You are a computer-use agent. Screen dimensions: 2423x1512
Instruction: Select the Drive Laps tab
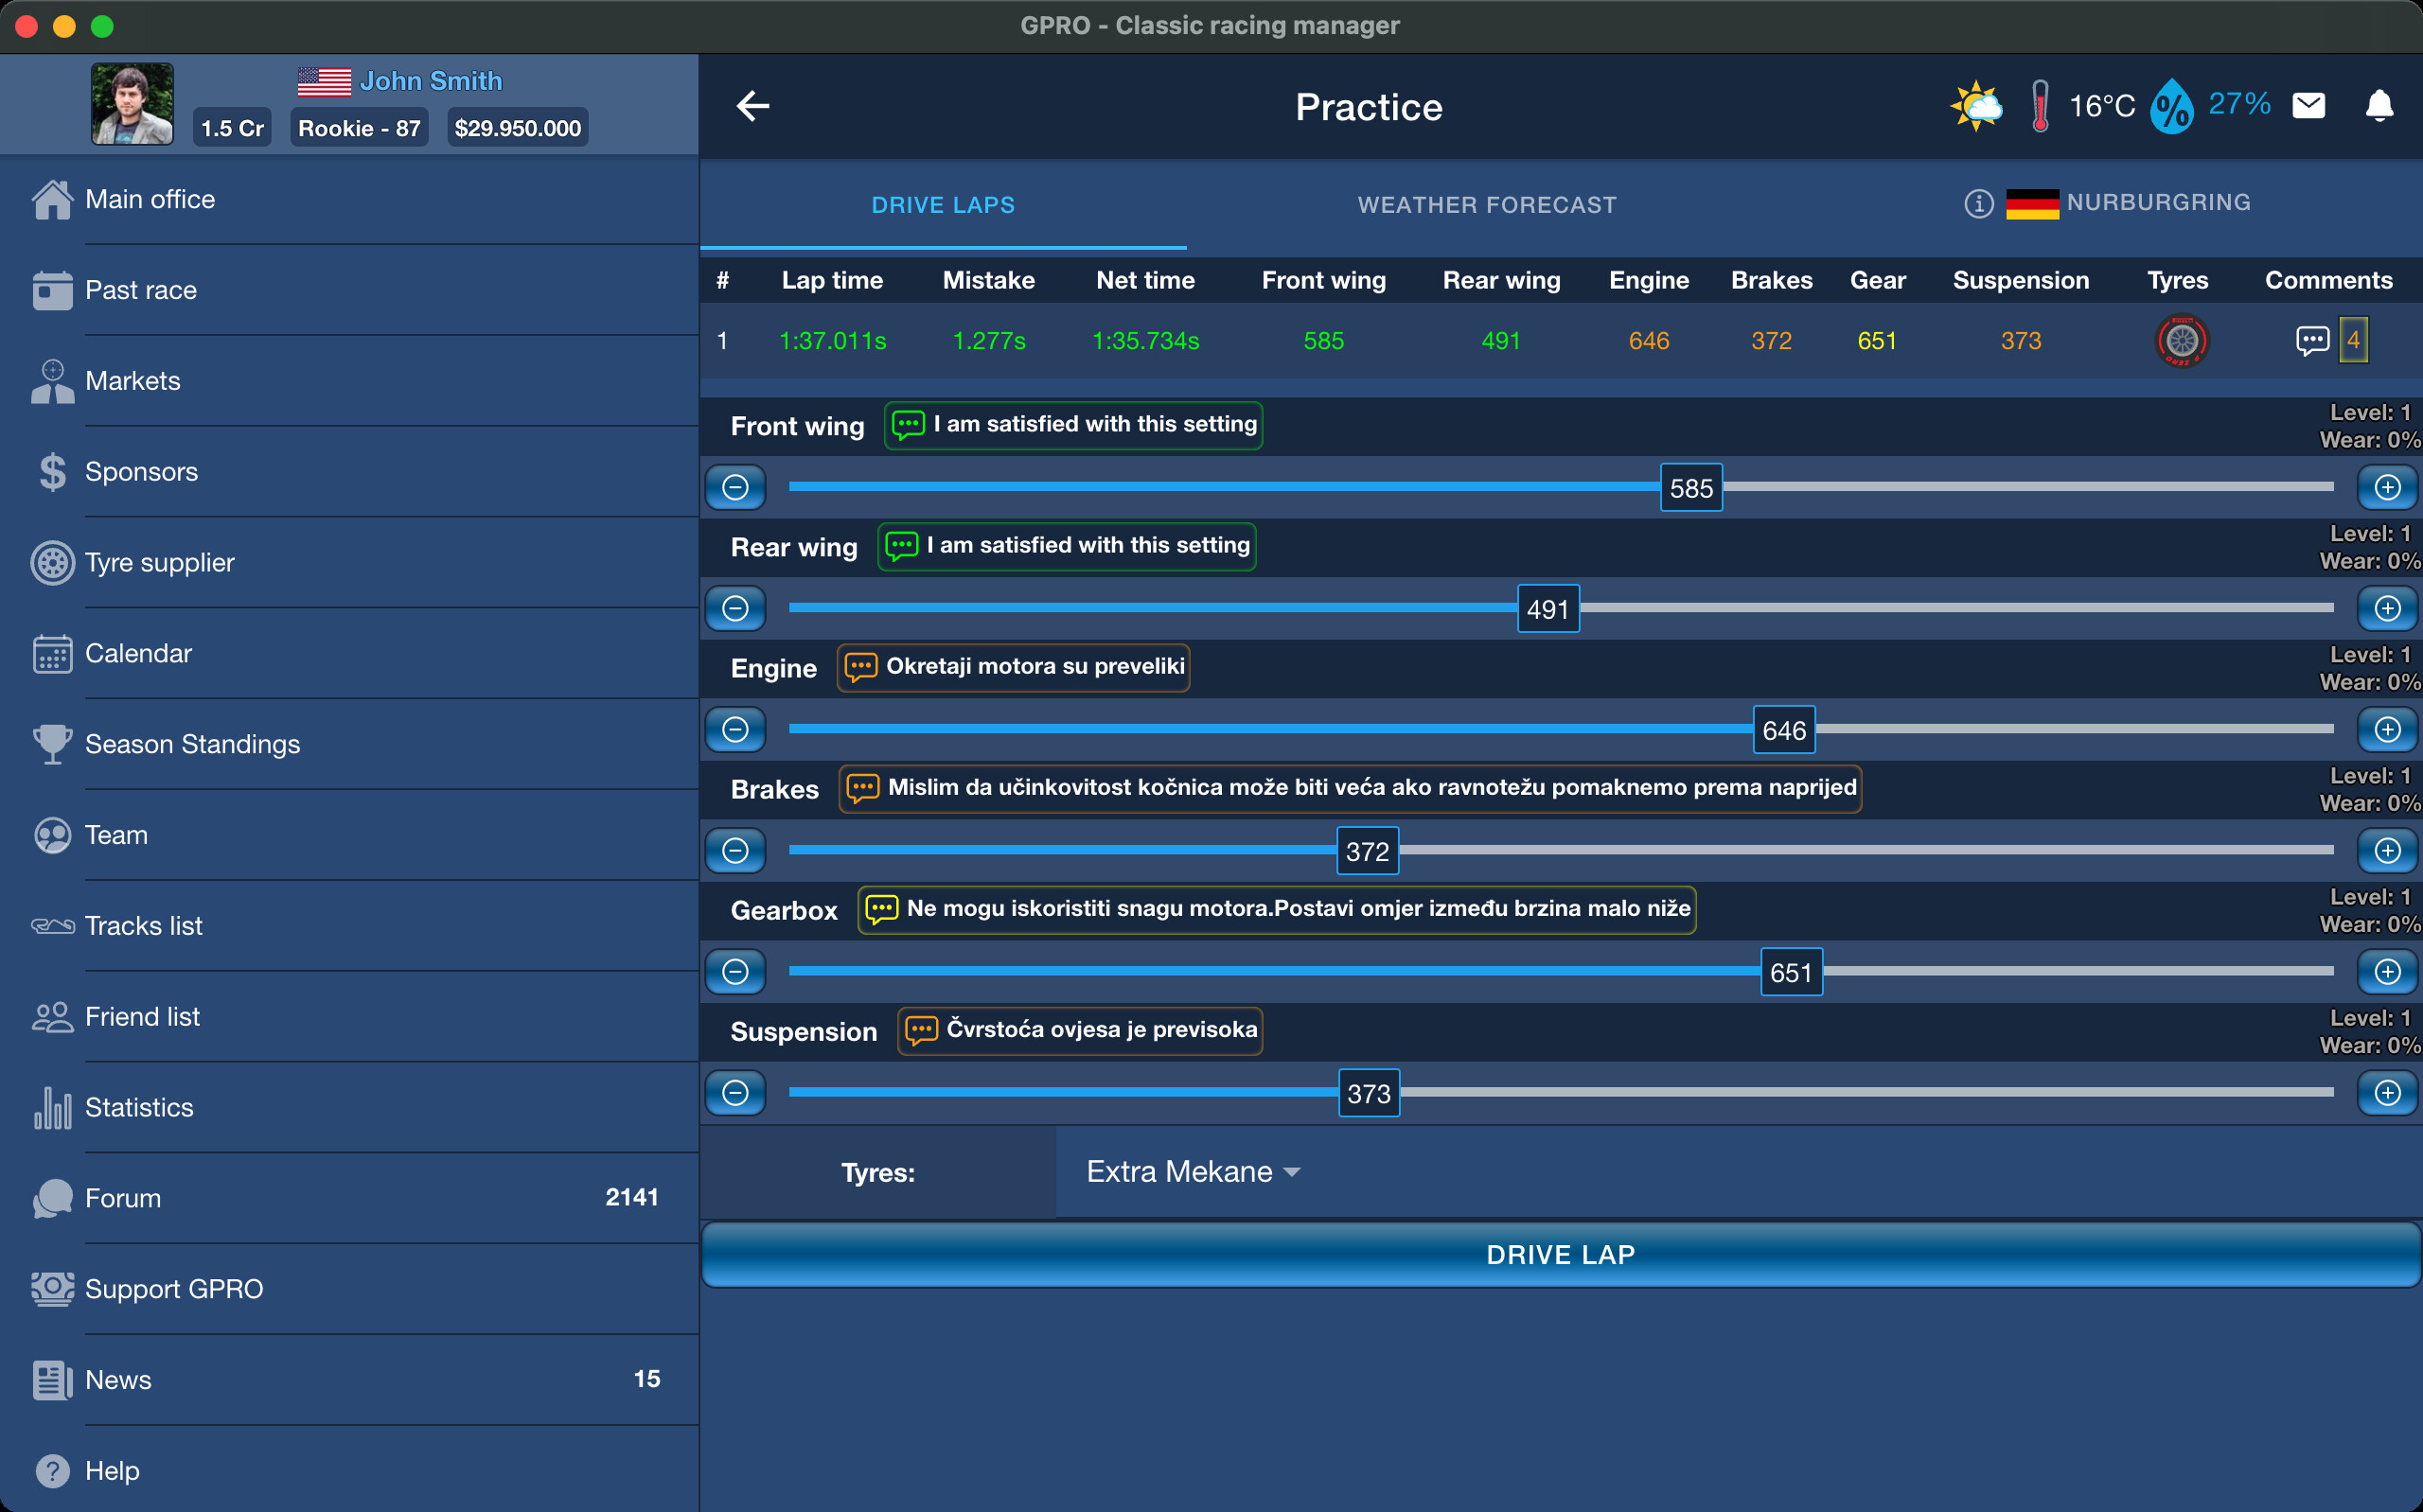[x=943, y=204]
